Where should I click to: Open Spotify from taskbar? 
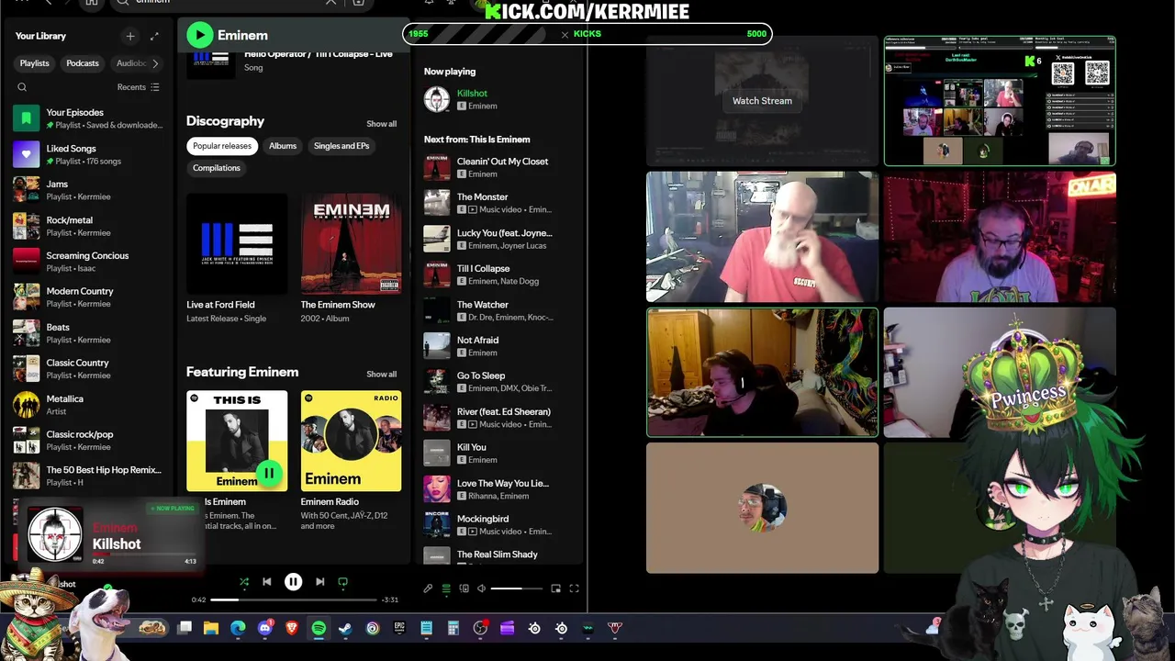(319, 628)
